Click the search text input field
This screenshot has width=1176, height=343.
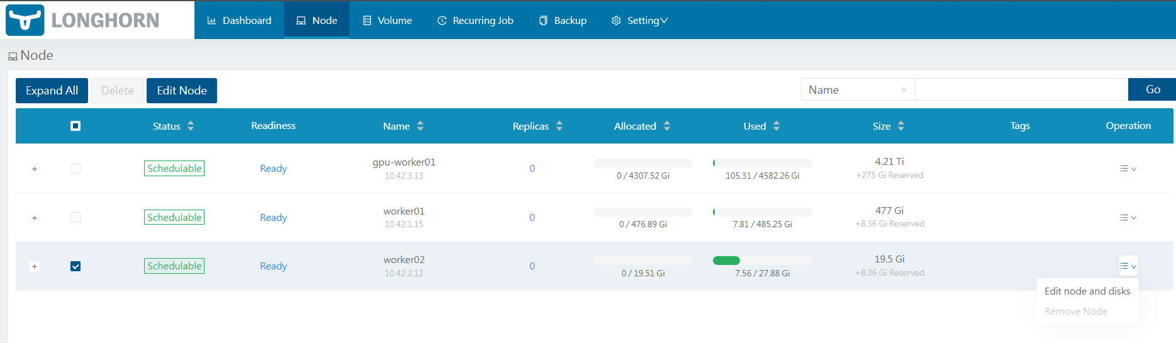coord(1021,89)
